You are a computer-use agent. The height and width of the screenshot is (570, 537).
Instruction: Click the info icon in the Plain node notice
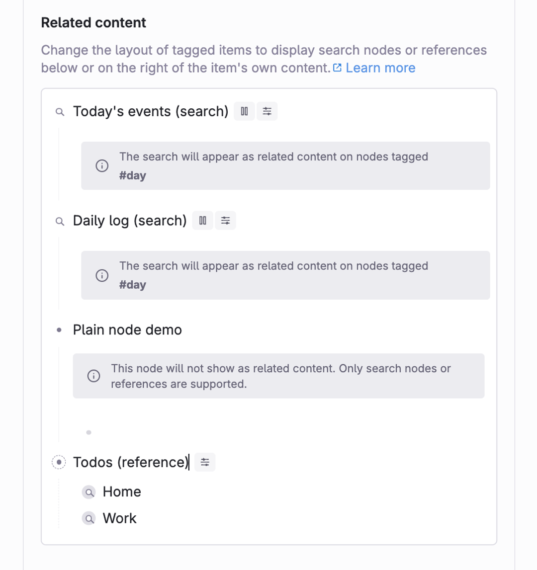click(93, 376)
